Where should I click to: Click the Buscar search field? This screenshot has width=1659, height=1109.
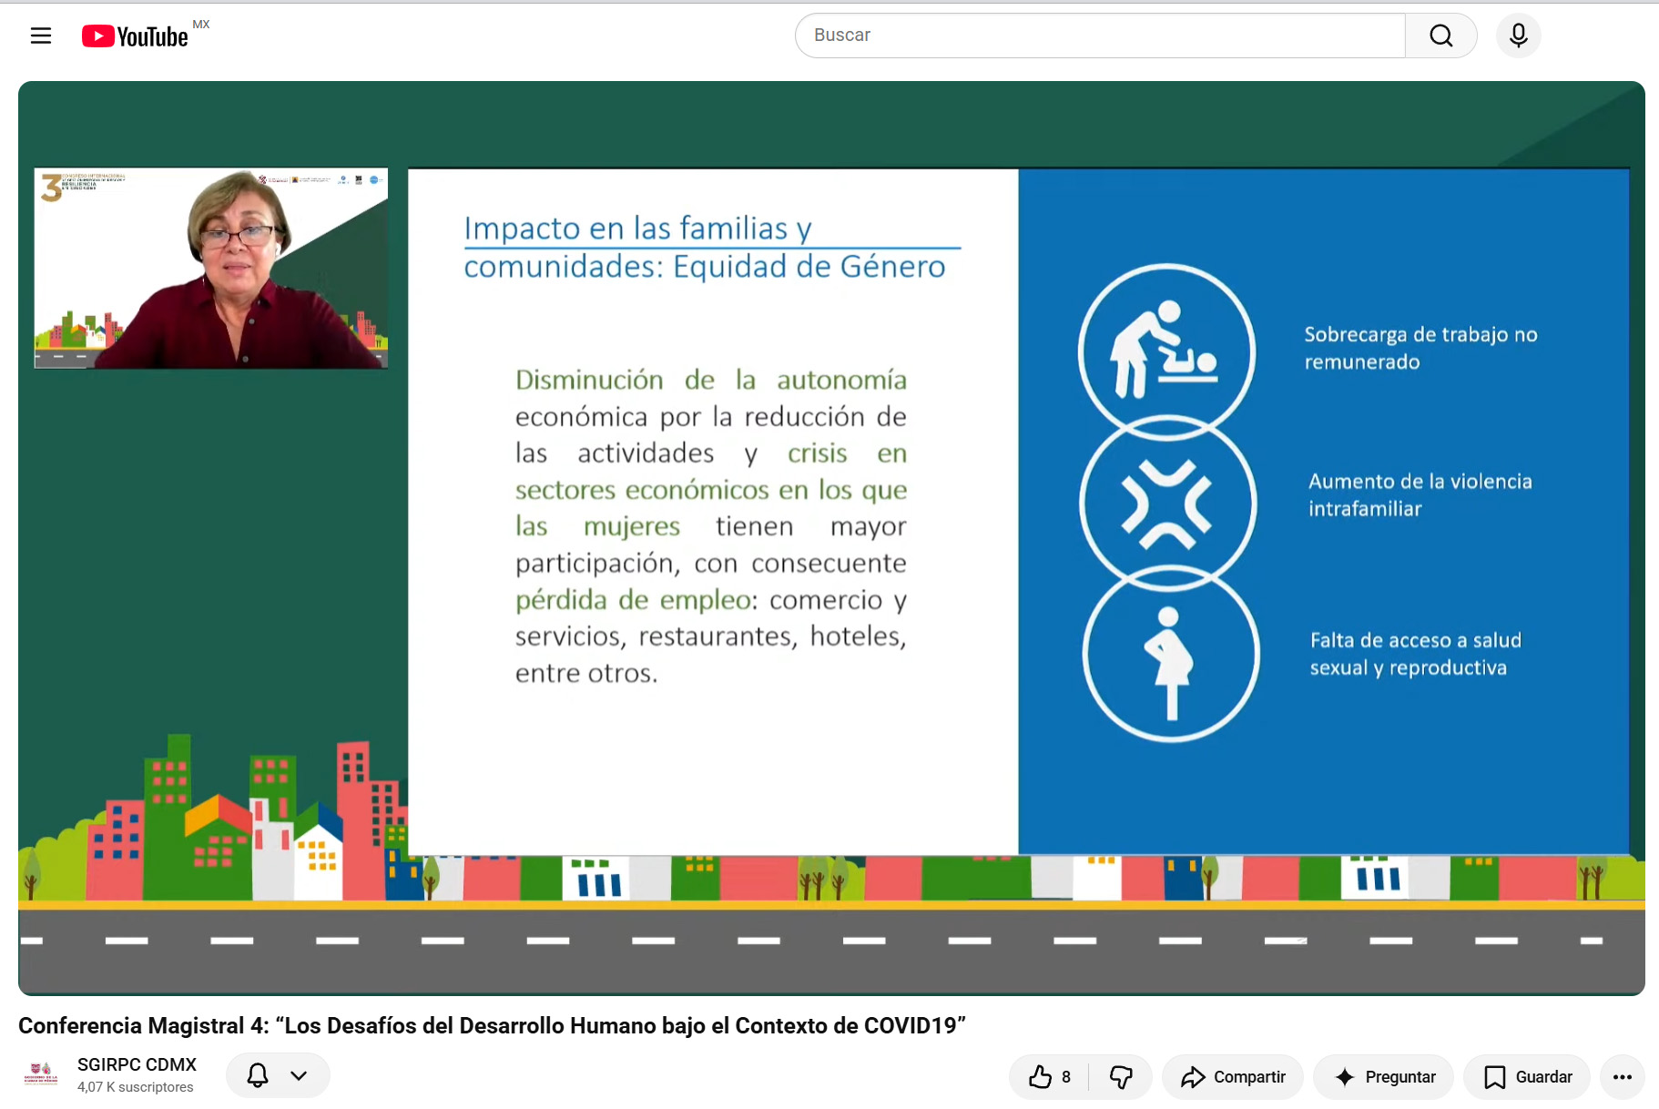pos(1100,36)
